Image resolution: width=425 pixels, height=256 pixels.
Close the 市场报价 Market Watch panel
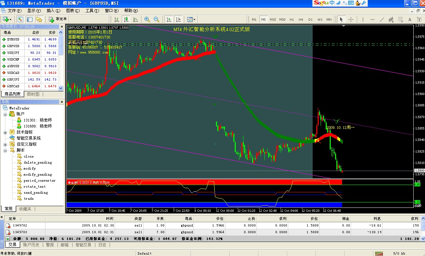pyautogui.click(x=62, y=26)
